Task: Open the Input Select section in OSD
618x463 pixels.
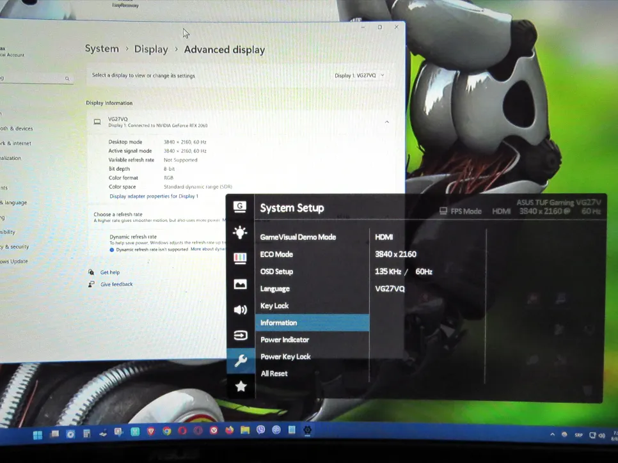Action: point(241,335)
